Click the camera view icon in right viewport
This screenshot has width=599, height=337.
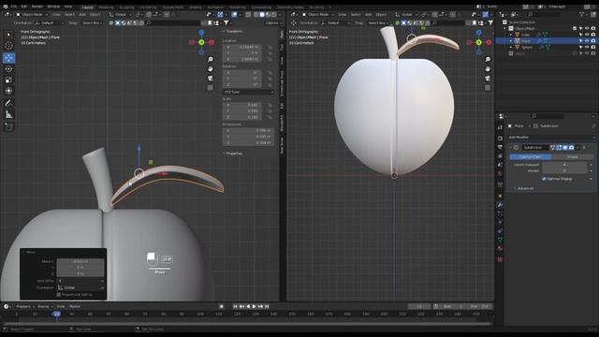click(x=488, y=79)
